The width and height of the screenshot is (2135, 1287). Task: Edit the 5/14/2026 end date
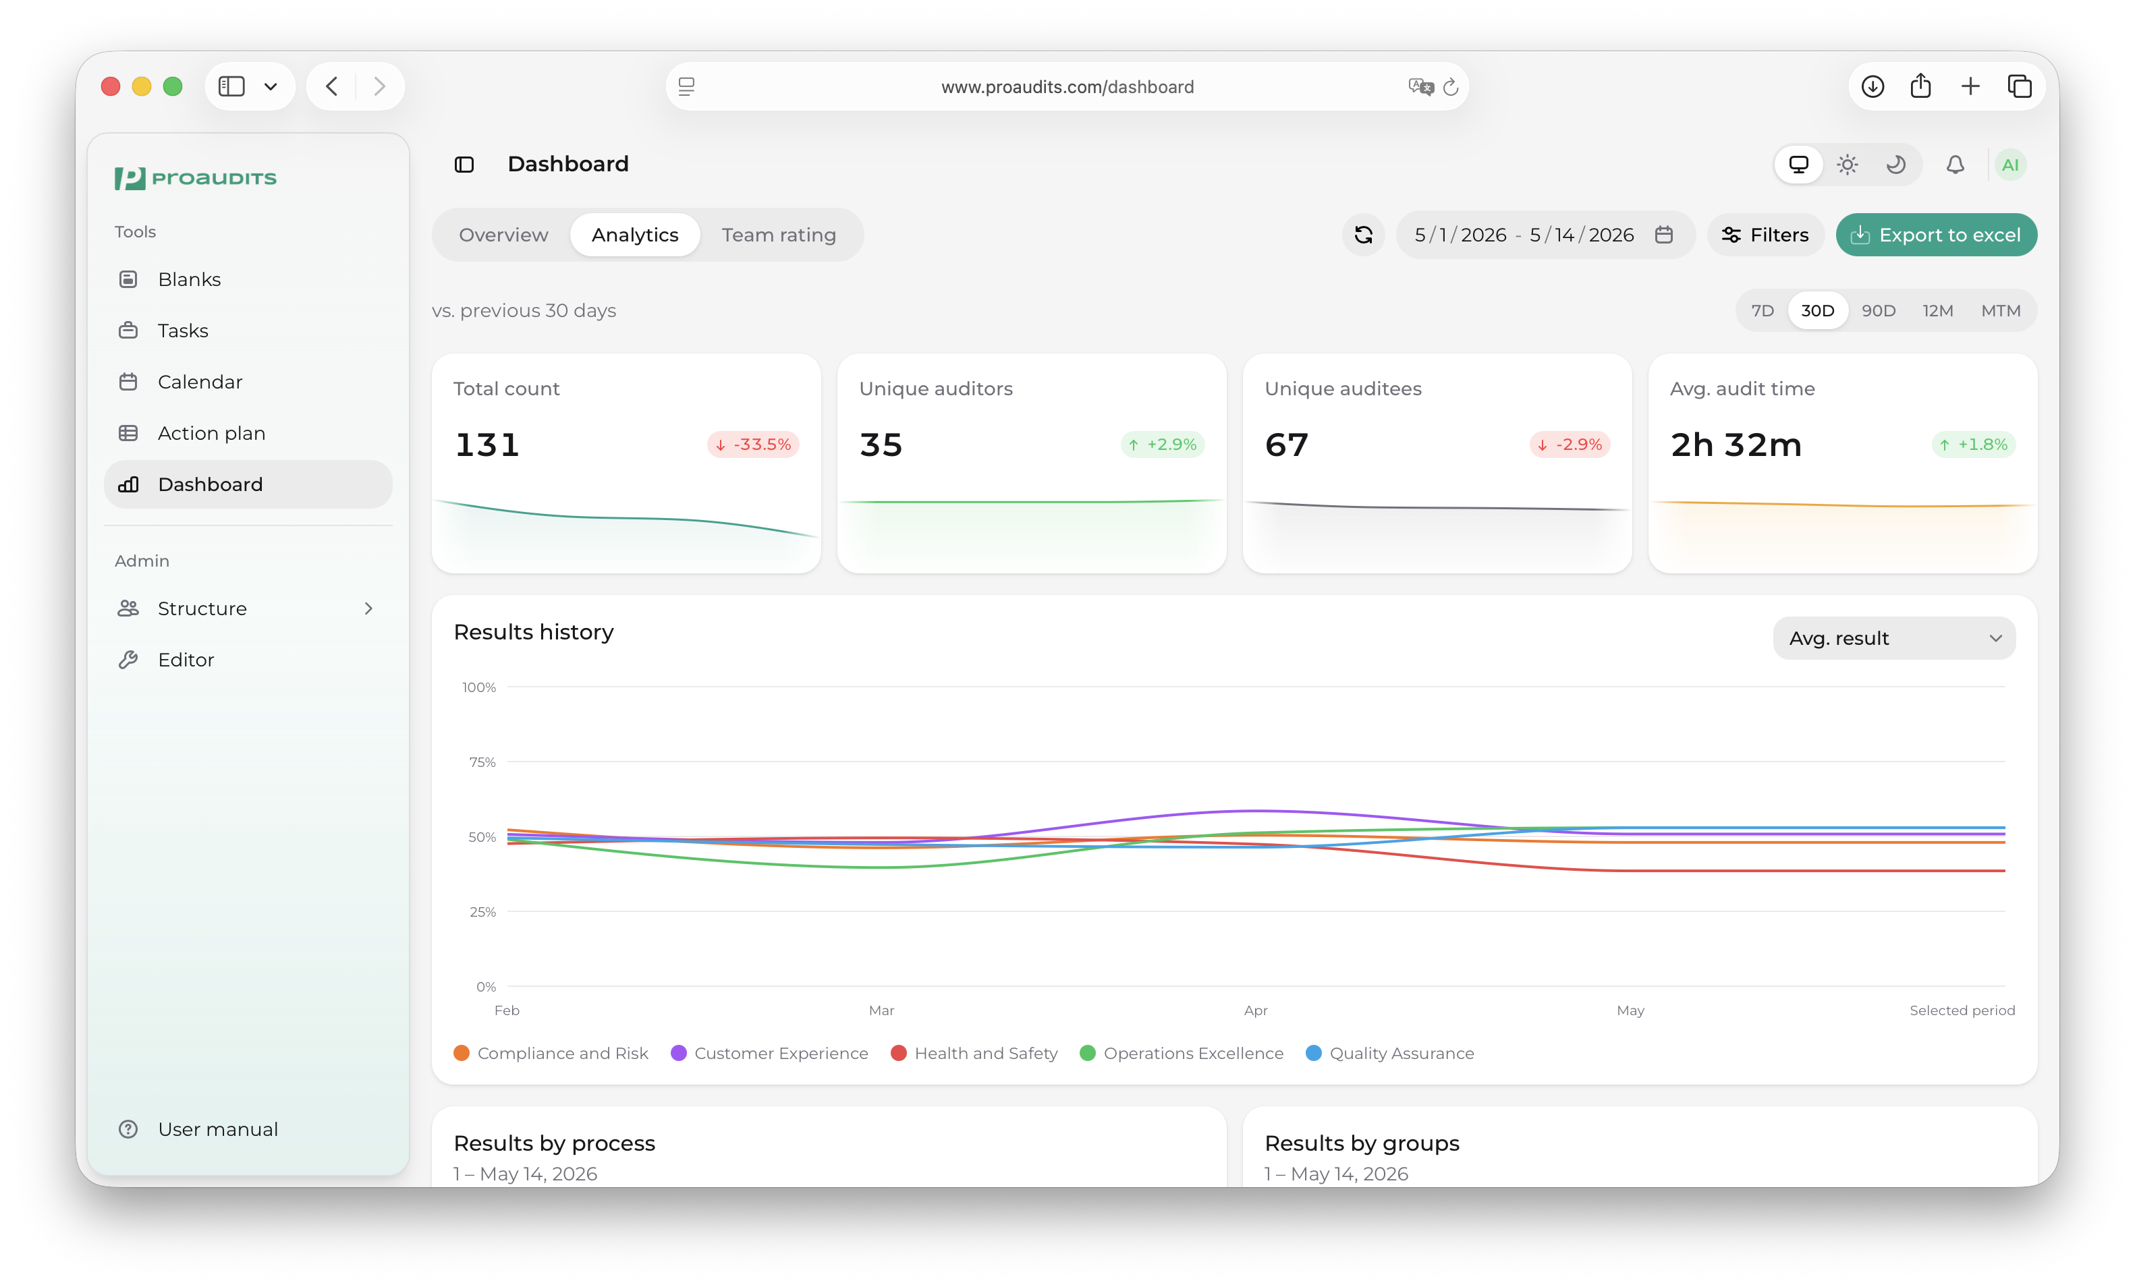coord(1581,235)
